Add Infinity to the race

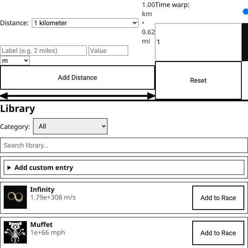coord(218,198)
